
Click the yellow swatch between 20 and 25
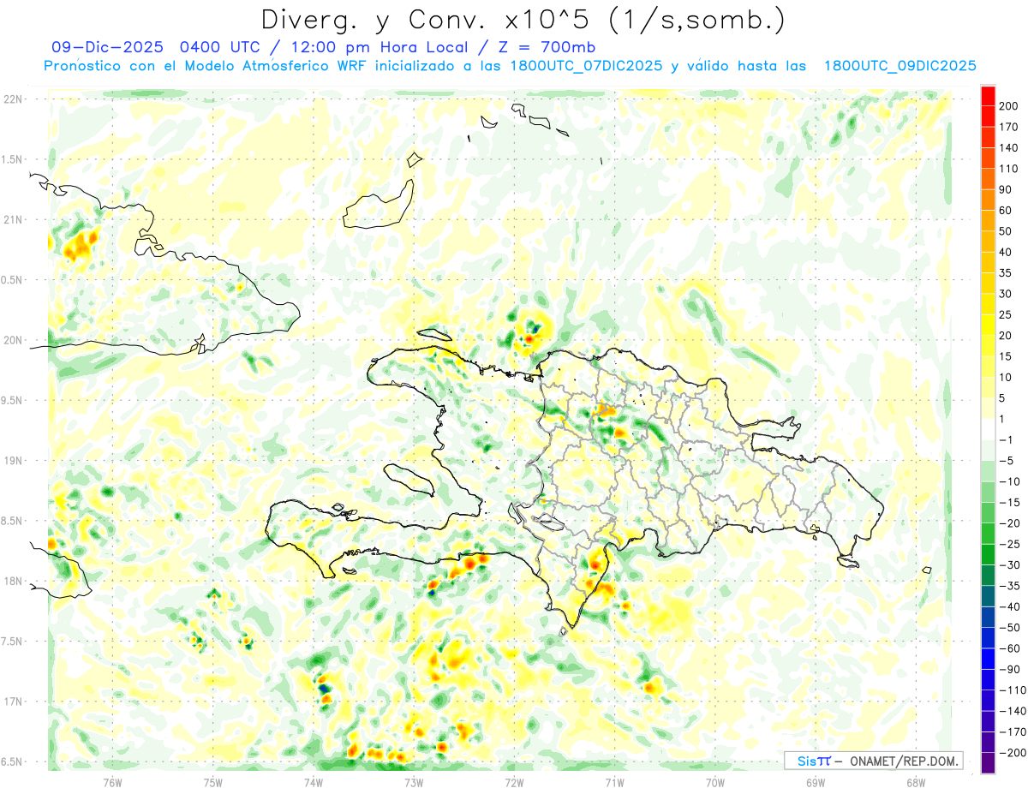coord(988,325)
